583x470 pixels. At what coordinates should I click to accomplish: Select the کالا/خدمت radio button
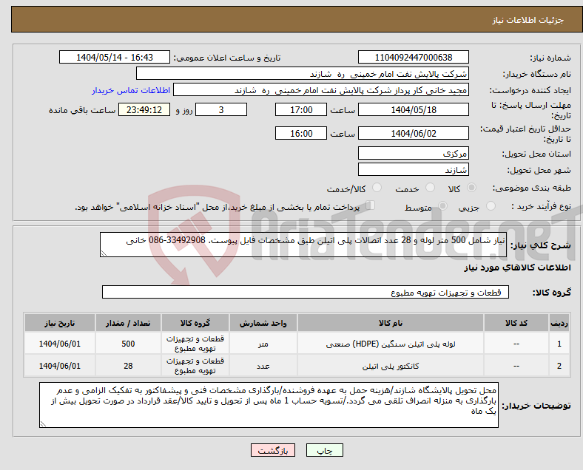pos(377,188)
